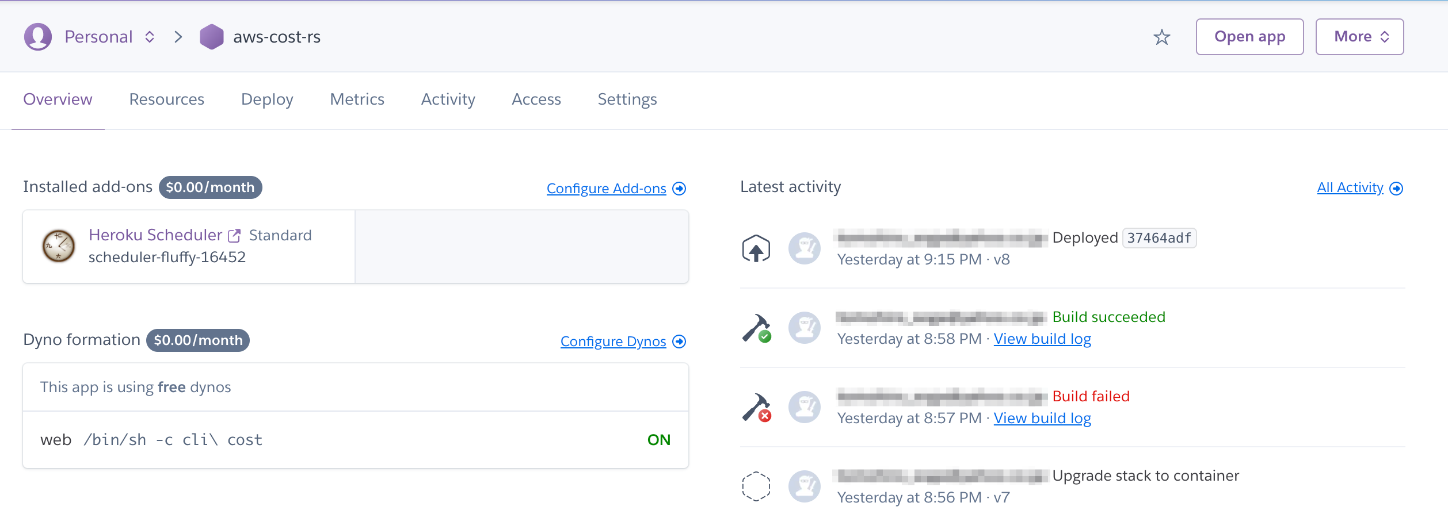This screenshot has width=1448, height=514.
Task: Click the Upgrade stack to container text
Action: click(x=1146, y=475)
